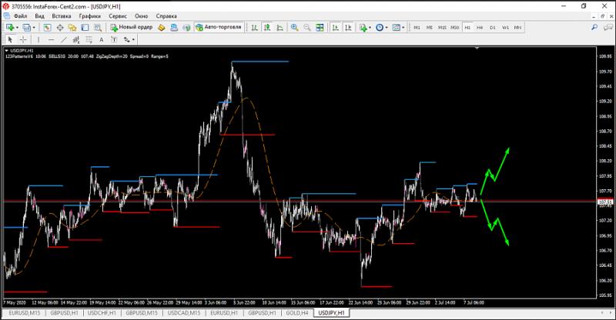616x320 pixels.
Task: Open the Profiles icon
Action: [26, 28]
